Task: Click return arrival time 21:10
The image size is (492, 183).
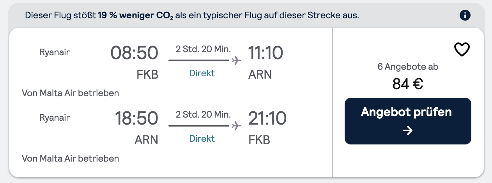Action: [x=267, y=118]
